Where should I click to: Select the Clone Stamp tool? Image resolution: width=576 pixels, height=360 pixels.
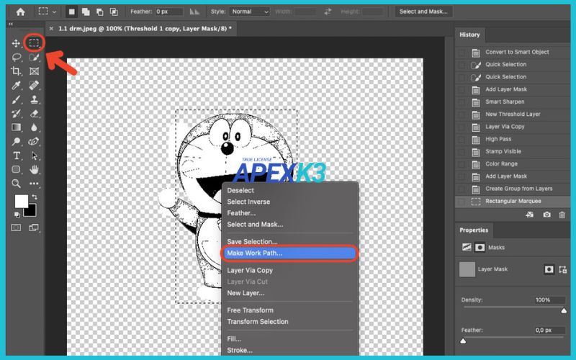pos(34,99)
